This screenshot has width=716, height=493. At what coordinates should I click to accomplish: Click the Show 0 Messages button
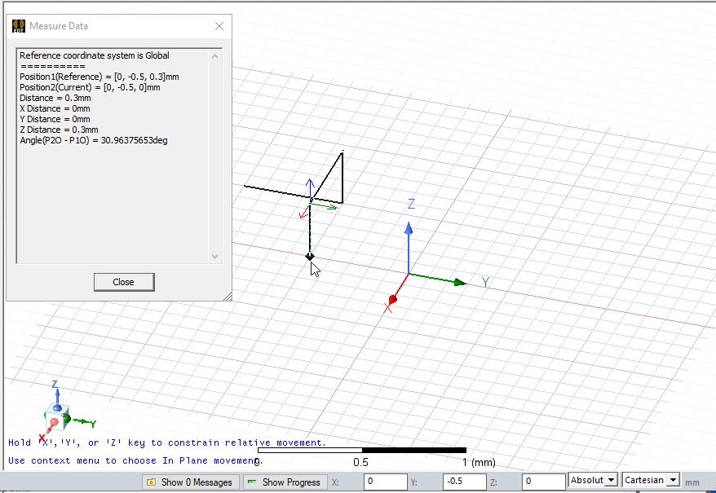(189, 482)
